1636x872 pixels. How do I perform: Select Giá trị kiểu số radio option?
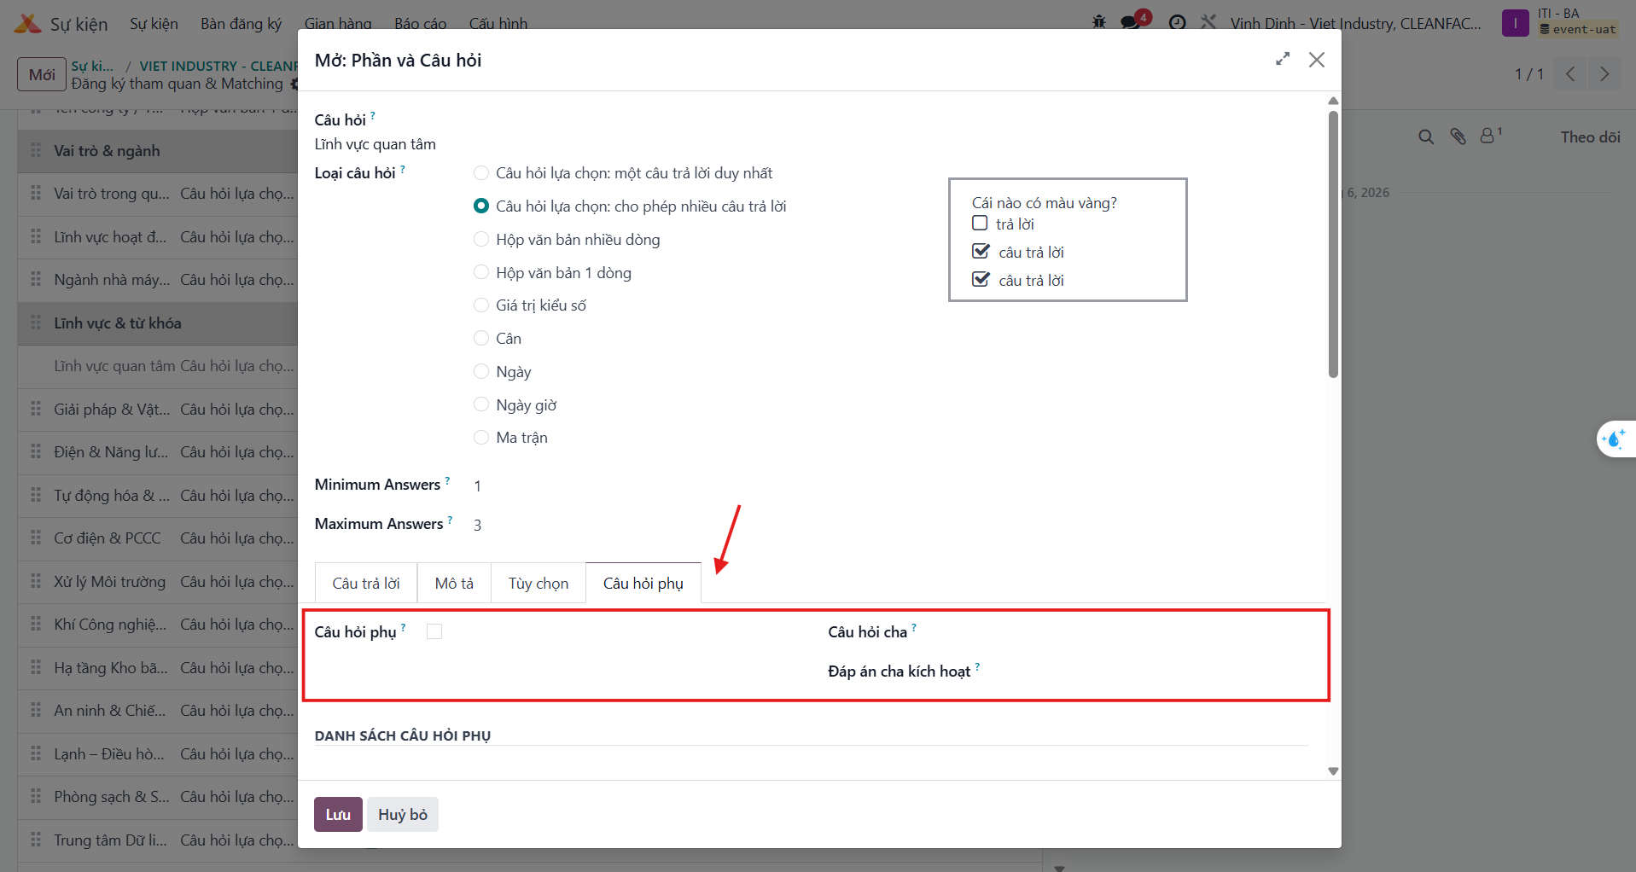(481, 305)
